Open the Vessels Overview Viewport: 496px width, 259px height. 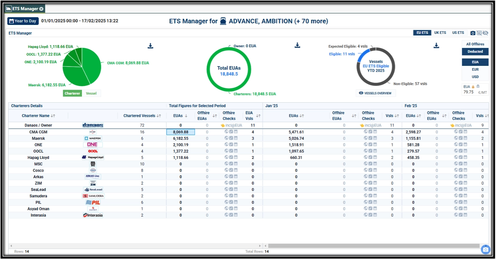(376, 93)
